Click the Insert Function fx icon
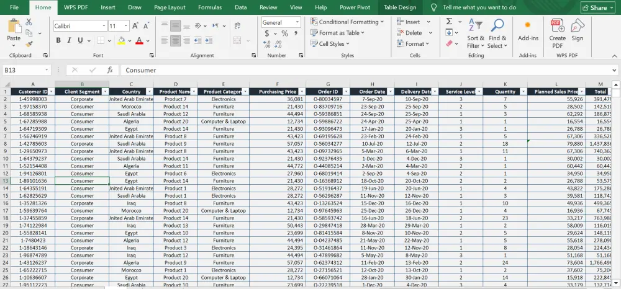Image resolution: width=621 pixels, height=289 pixels. coord(110,70)
